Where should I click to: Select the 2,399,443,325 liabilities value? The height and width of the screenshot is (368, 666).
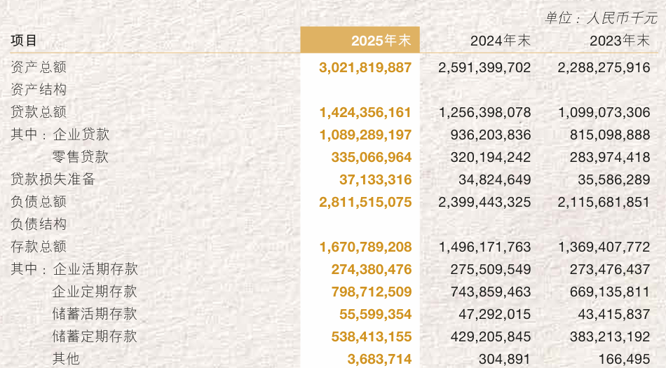point(484,202)
